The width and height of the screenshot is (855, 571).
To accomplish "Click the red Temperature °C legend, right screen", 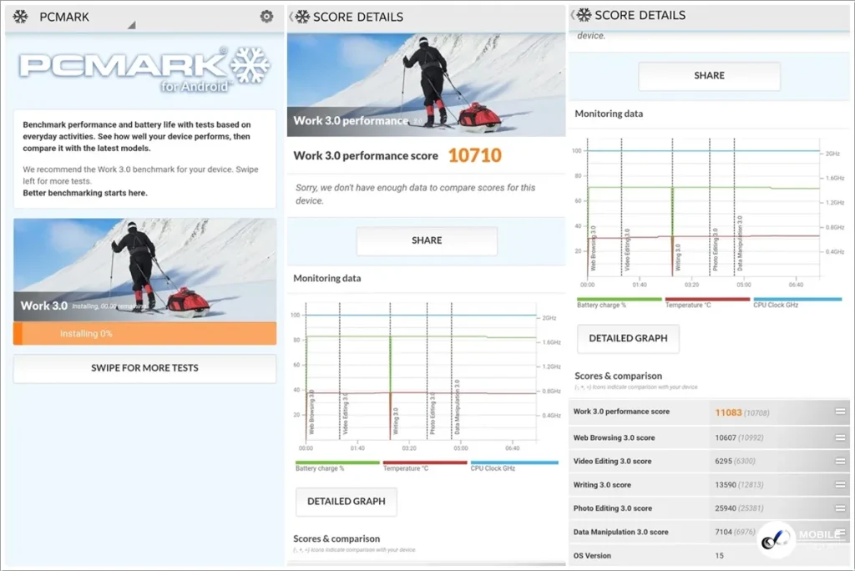I will pyautogui.click(x=707, y=303).
